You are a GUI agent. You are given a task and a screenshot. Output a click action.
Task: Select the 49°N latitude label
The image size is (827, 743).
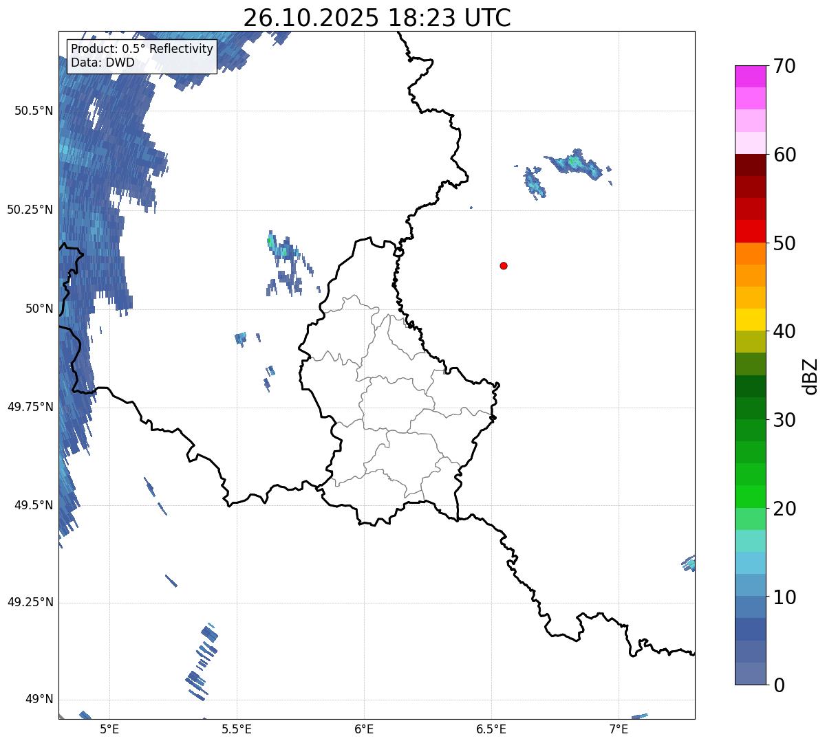pyautogui.click(x=39, y=700)
